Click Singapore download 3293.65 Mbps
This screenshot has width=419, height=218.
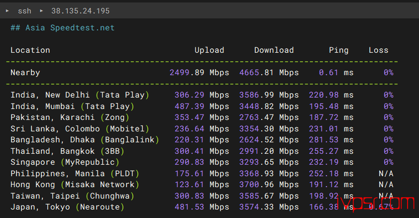tap(269, 162)
